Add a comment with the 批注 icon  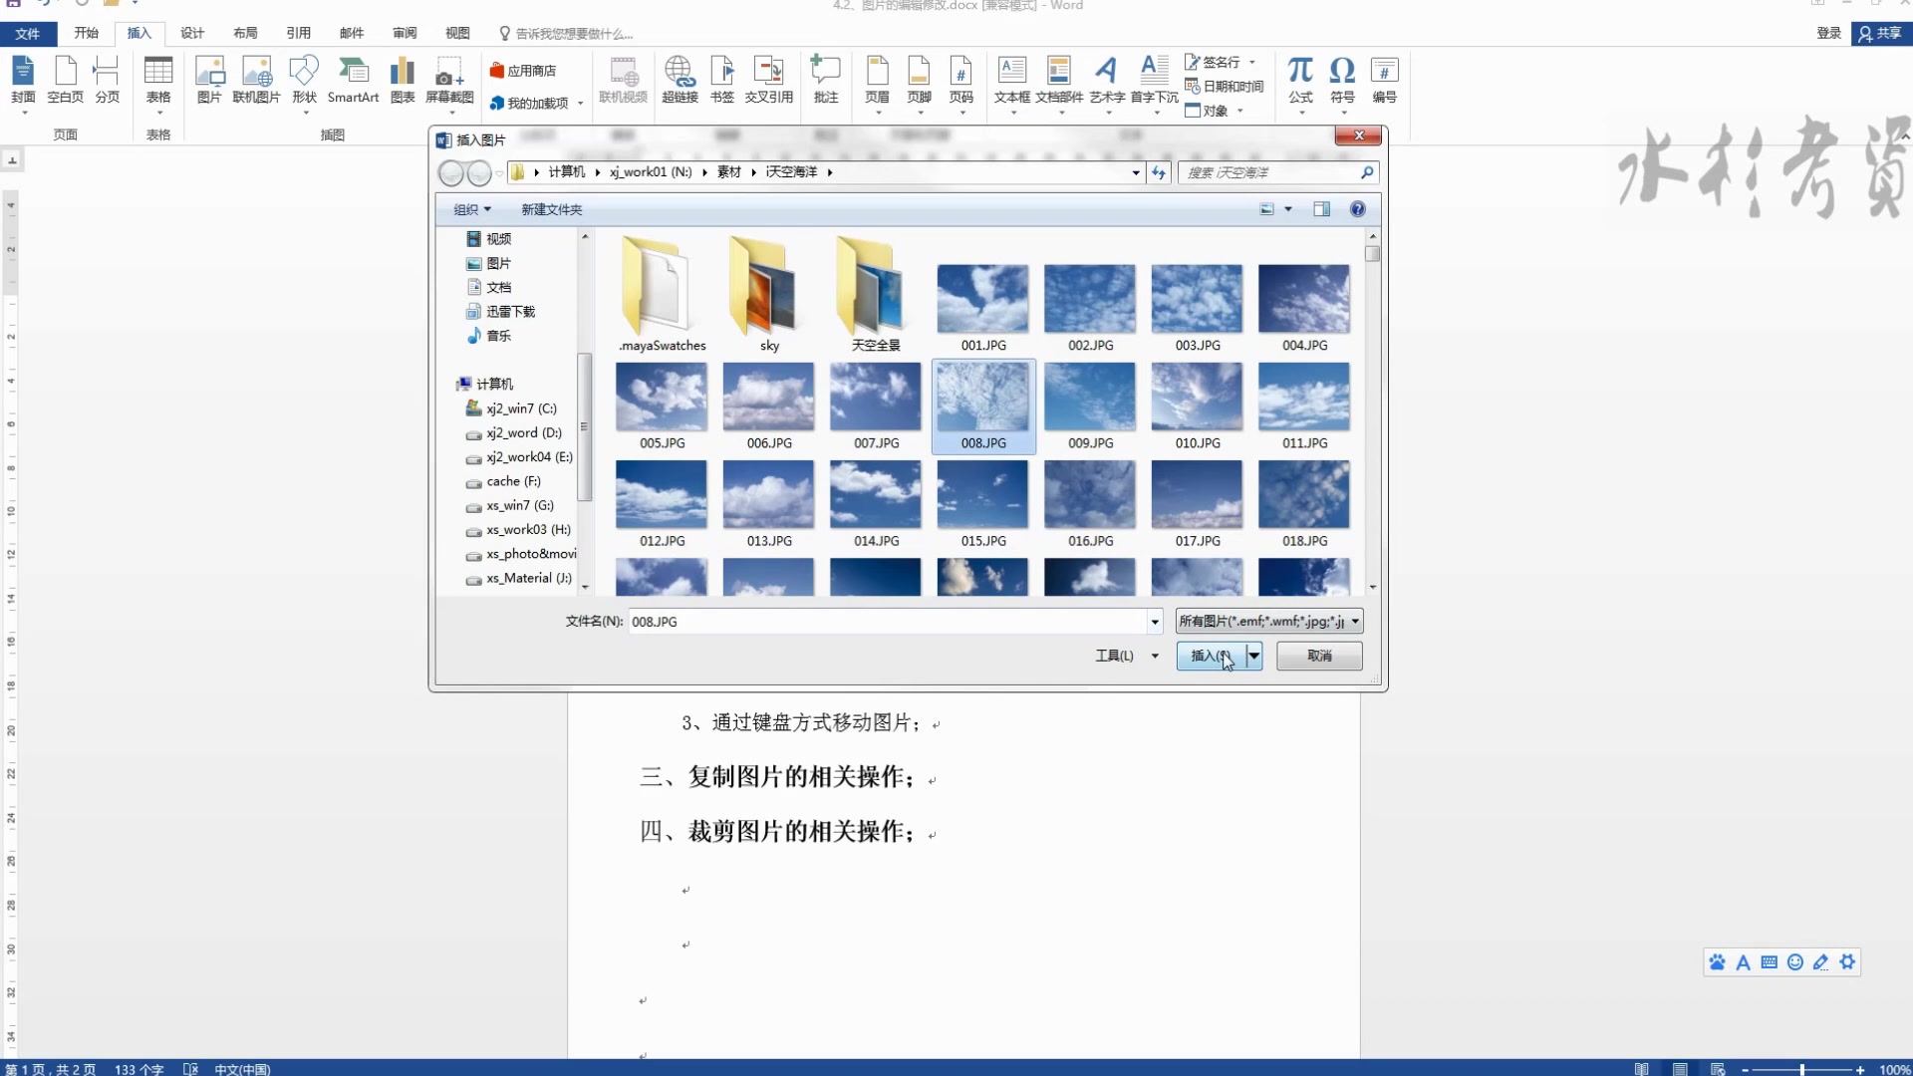tap(826, 80)
